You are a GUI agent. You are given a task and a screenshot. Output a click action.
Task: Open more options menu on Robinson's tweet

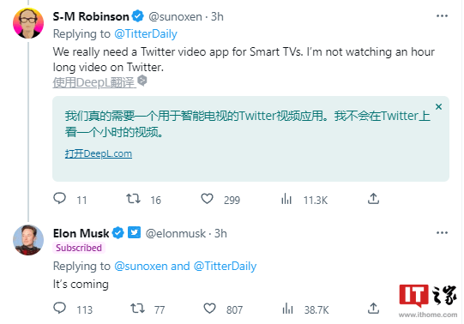point(442,16)
